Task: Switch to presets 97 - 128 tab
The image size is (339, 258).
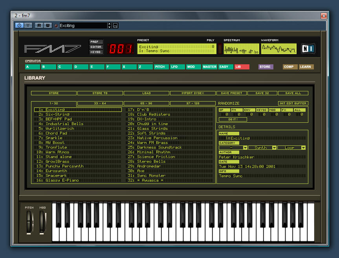Action: [x=193, y=103]
